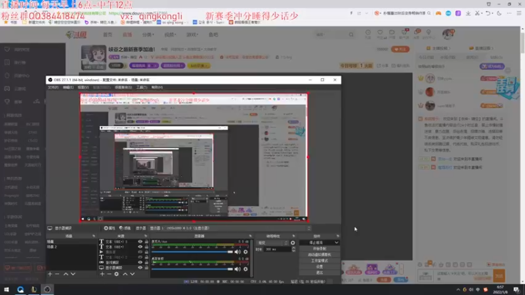This screenshot has height=295, width=525.
Task: Remove selected source with the minus icon
Action: pos(109,274)
